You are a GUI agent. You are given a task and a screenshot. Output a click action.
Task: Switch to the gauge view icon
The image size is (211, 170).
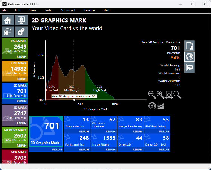(x=152, y=106)
